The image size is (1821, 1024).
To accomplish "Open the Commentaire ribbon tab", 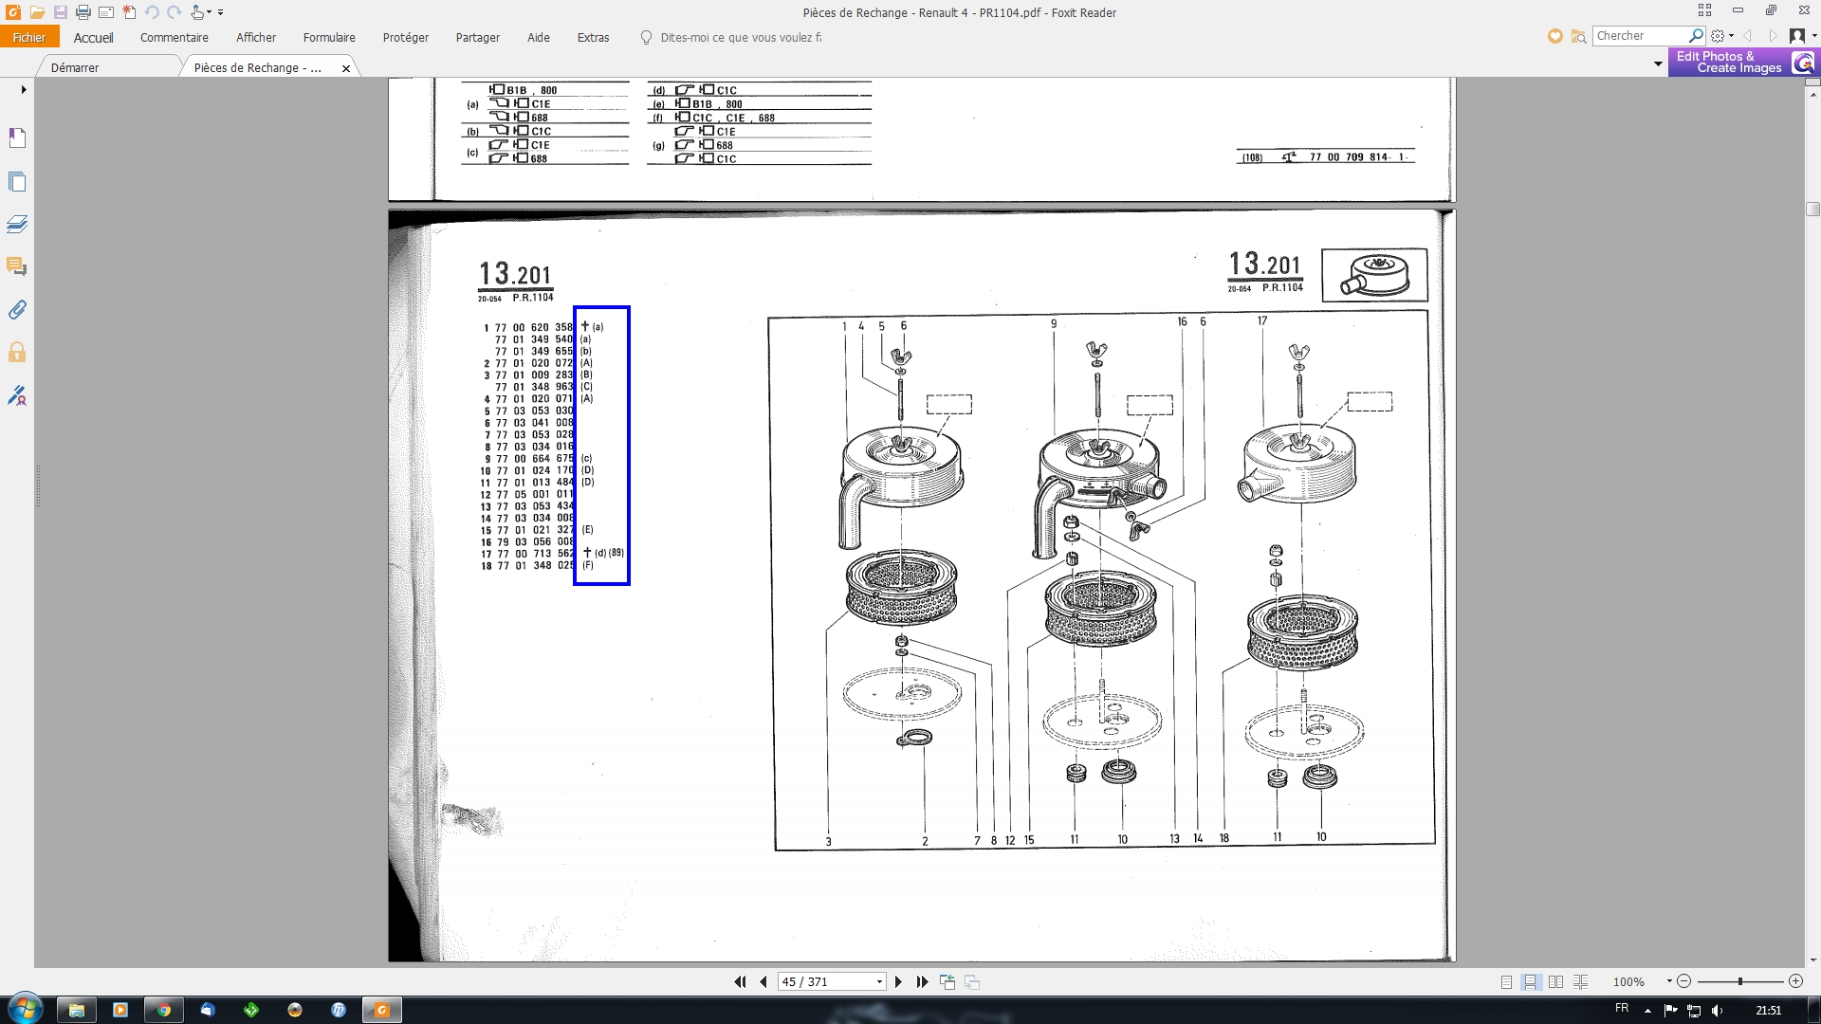I will [174, 38].
